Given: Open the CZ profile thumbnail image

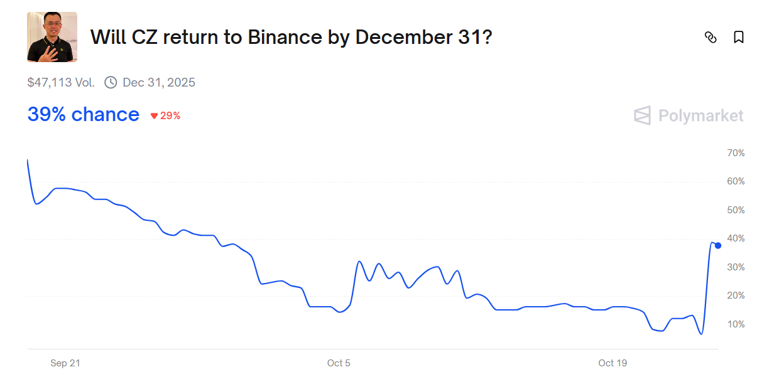Looking at the screenshot, I should (x=52, y=37).
